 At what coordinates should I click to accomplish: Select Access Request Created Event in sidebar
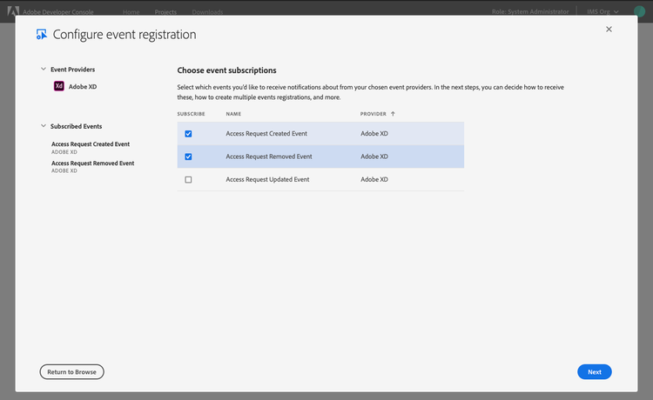tap(91, 144)
